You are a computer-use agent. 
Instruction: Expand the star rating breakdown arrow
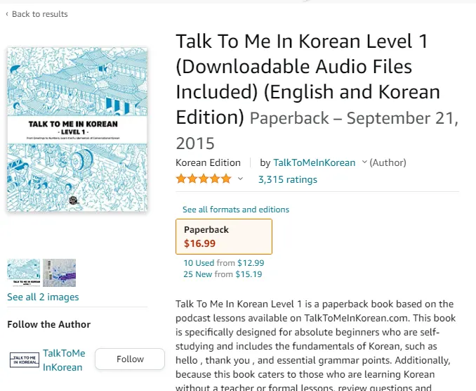pyautogui.click(x=240, y=179)
